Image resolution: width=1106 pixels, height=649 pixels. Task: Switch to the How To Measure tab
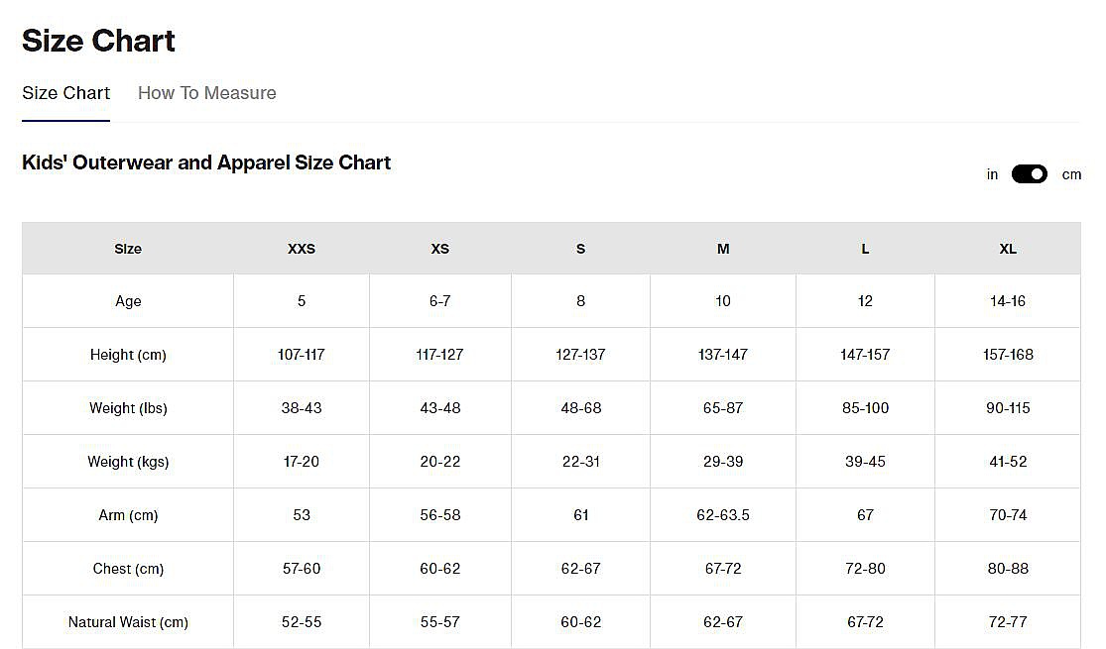[x=206, y=93]
